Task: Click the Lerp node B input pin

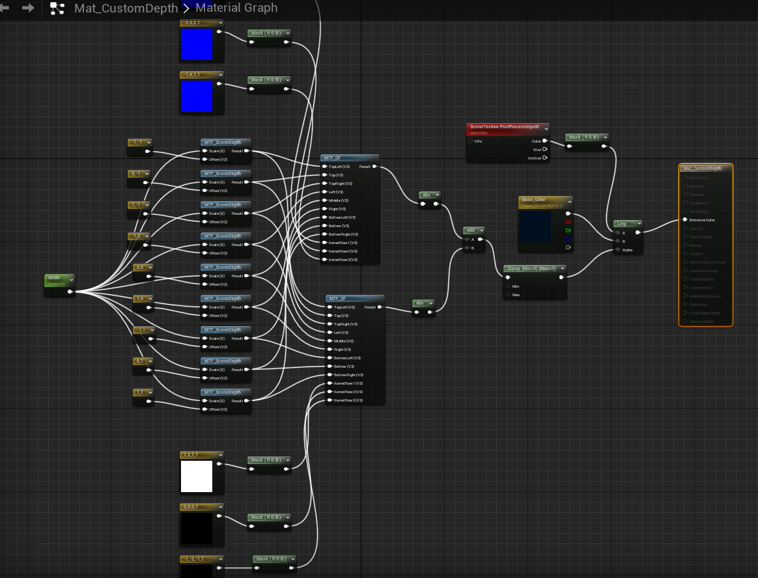Action: [x=618, y=241]
